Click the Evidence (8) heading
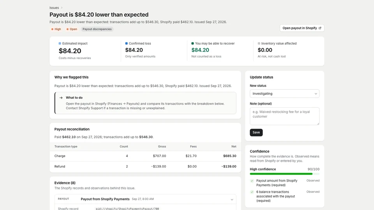Image resolution: width=374 pixels, height=210 pixels. point(65,183)
